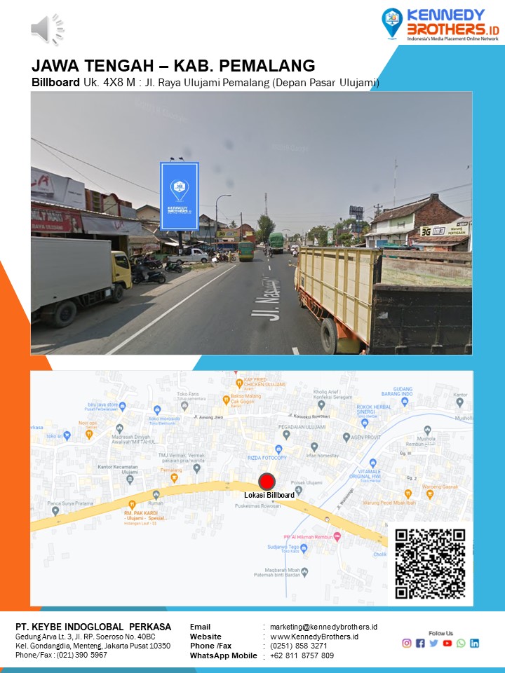This screenshot has height=673, width=505.
Task: Select the Bakso Malang Cak Gogon pin
Action: (x=226, y=400)
